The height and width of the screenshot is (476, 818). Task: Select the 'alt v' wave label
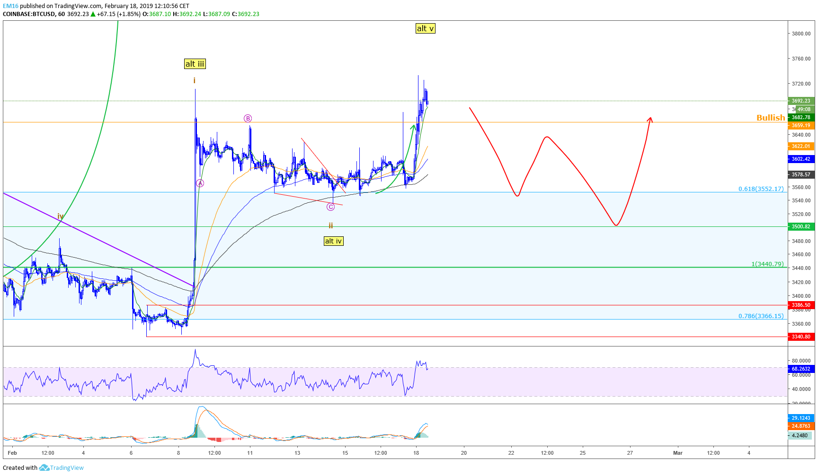[x=425, y=28]
